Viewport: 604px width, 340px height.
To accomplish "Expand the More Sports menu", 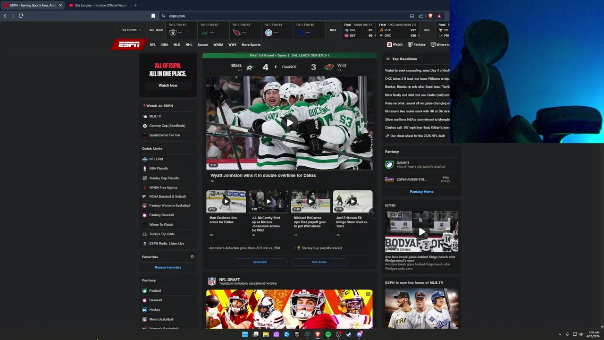I will (x=251, y=44).
